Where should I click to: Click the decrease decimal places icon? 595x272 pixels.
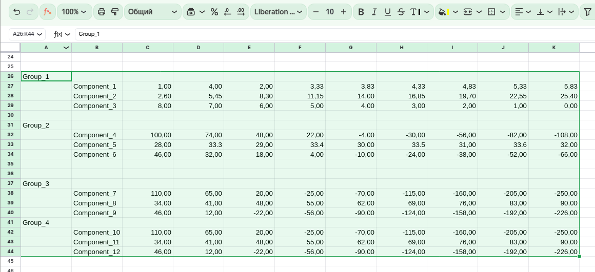[228, 12]
